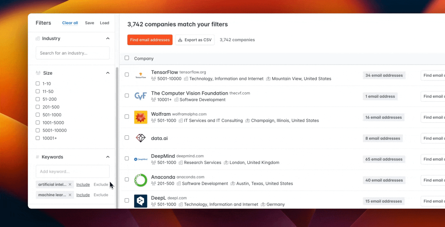Click TensorFlow's 34 email addresses badge
The width and height of the screenshot is (445, 227).
point(384,75)
